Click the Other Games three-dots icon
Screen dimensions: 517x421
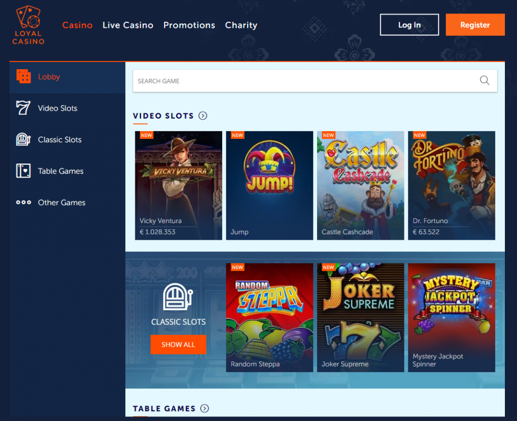[23, 202]
